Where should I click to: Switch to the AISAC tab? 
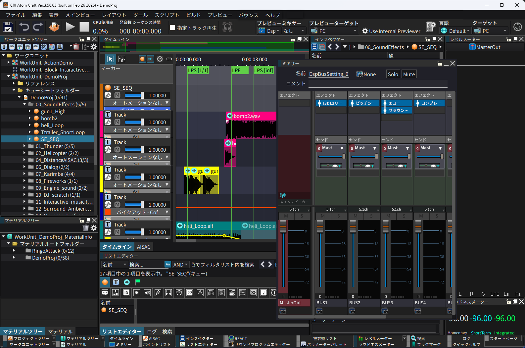click(x=144, y=247)
